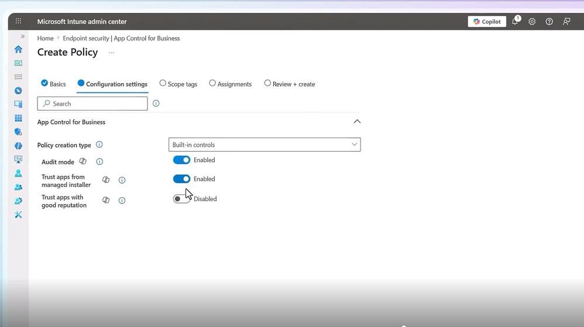The image size is (584, 327).
Task: Show info for managed installer setting
Action: tap(122, 180)
